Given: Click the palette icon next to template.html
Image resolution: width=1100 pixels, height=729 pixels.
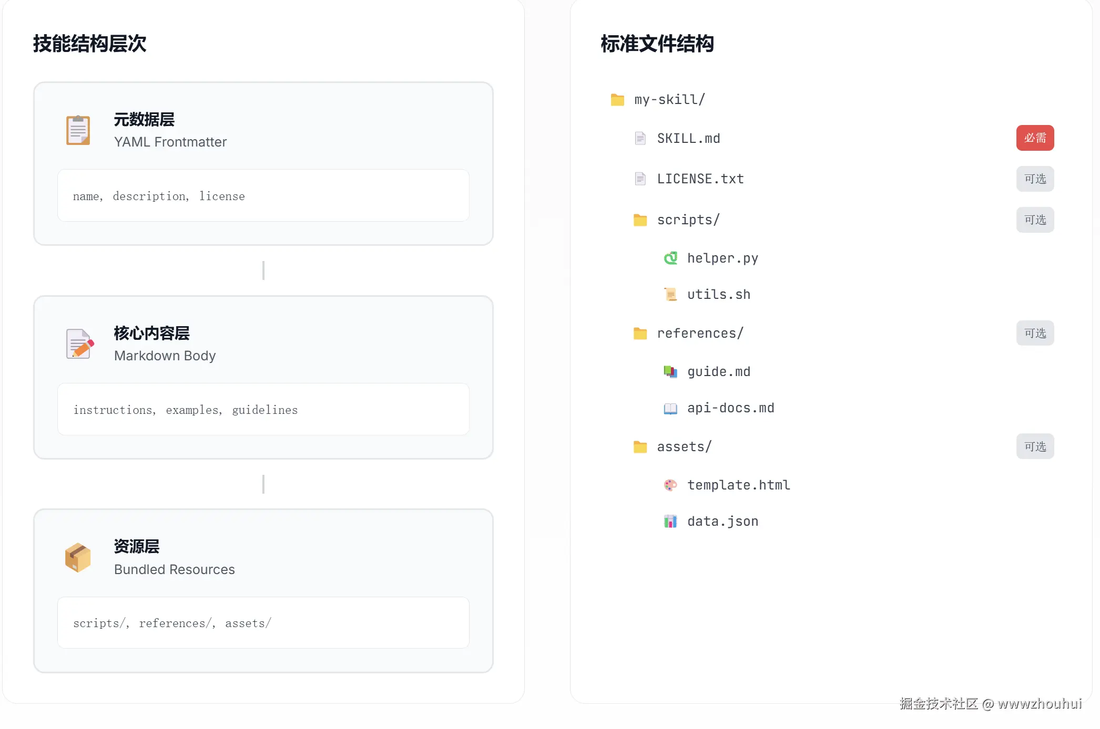Looking at the screenshot, I should click(x=670, y=485).
